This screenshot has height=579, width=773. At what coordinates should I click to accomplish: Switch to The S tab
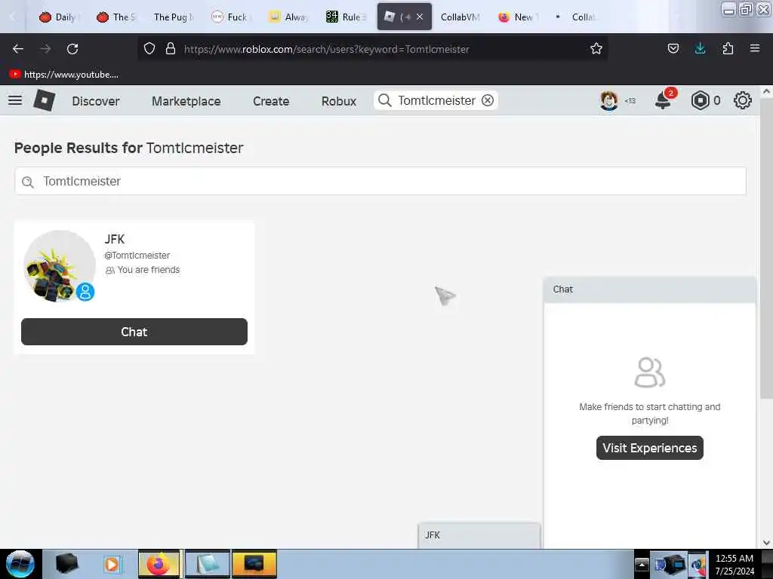click(116, 17)
